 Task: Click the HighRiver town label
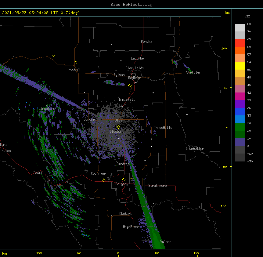point(131,227)
